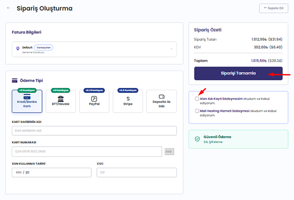Check the Mail Hosting Hizmeti Sözleşmesi checkbox
The height and width of the screenshot is (200, 294).
click(196, 111)
